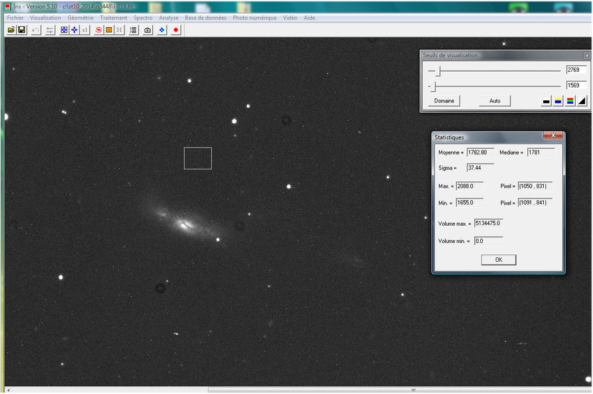Click the Iris title bar icon

7,7
